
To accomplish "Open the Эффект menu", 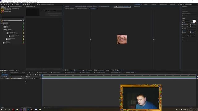I will coord(19,2).
